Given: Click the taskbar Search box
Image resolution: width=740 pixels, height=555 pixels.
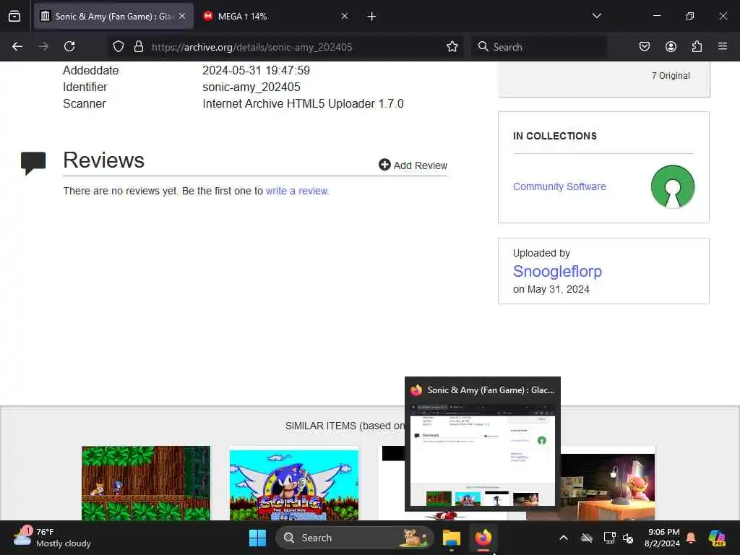Looking at the screenshot, I should (x=354, y=538).
